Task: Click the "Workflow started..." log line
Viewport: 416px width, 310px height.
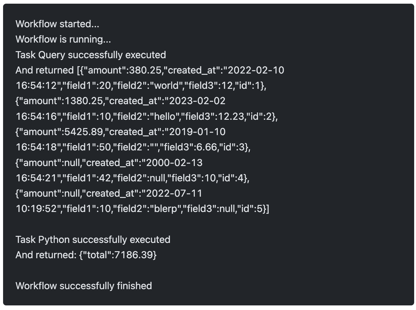Action: [x=57, y=24]
